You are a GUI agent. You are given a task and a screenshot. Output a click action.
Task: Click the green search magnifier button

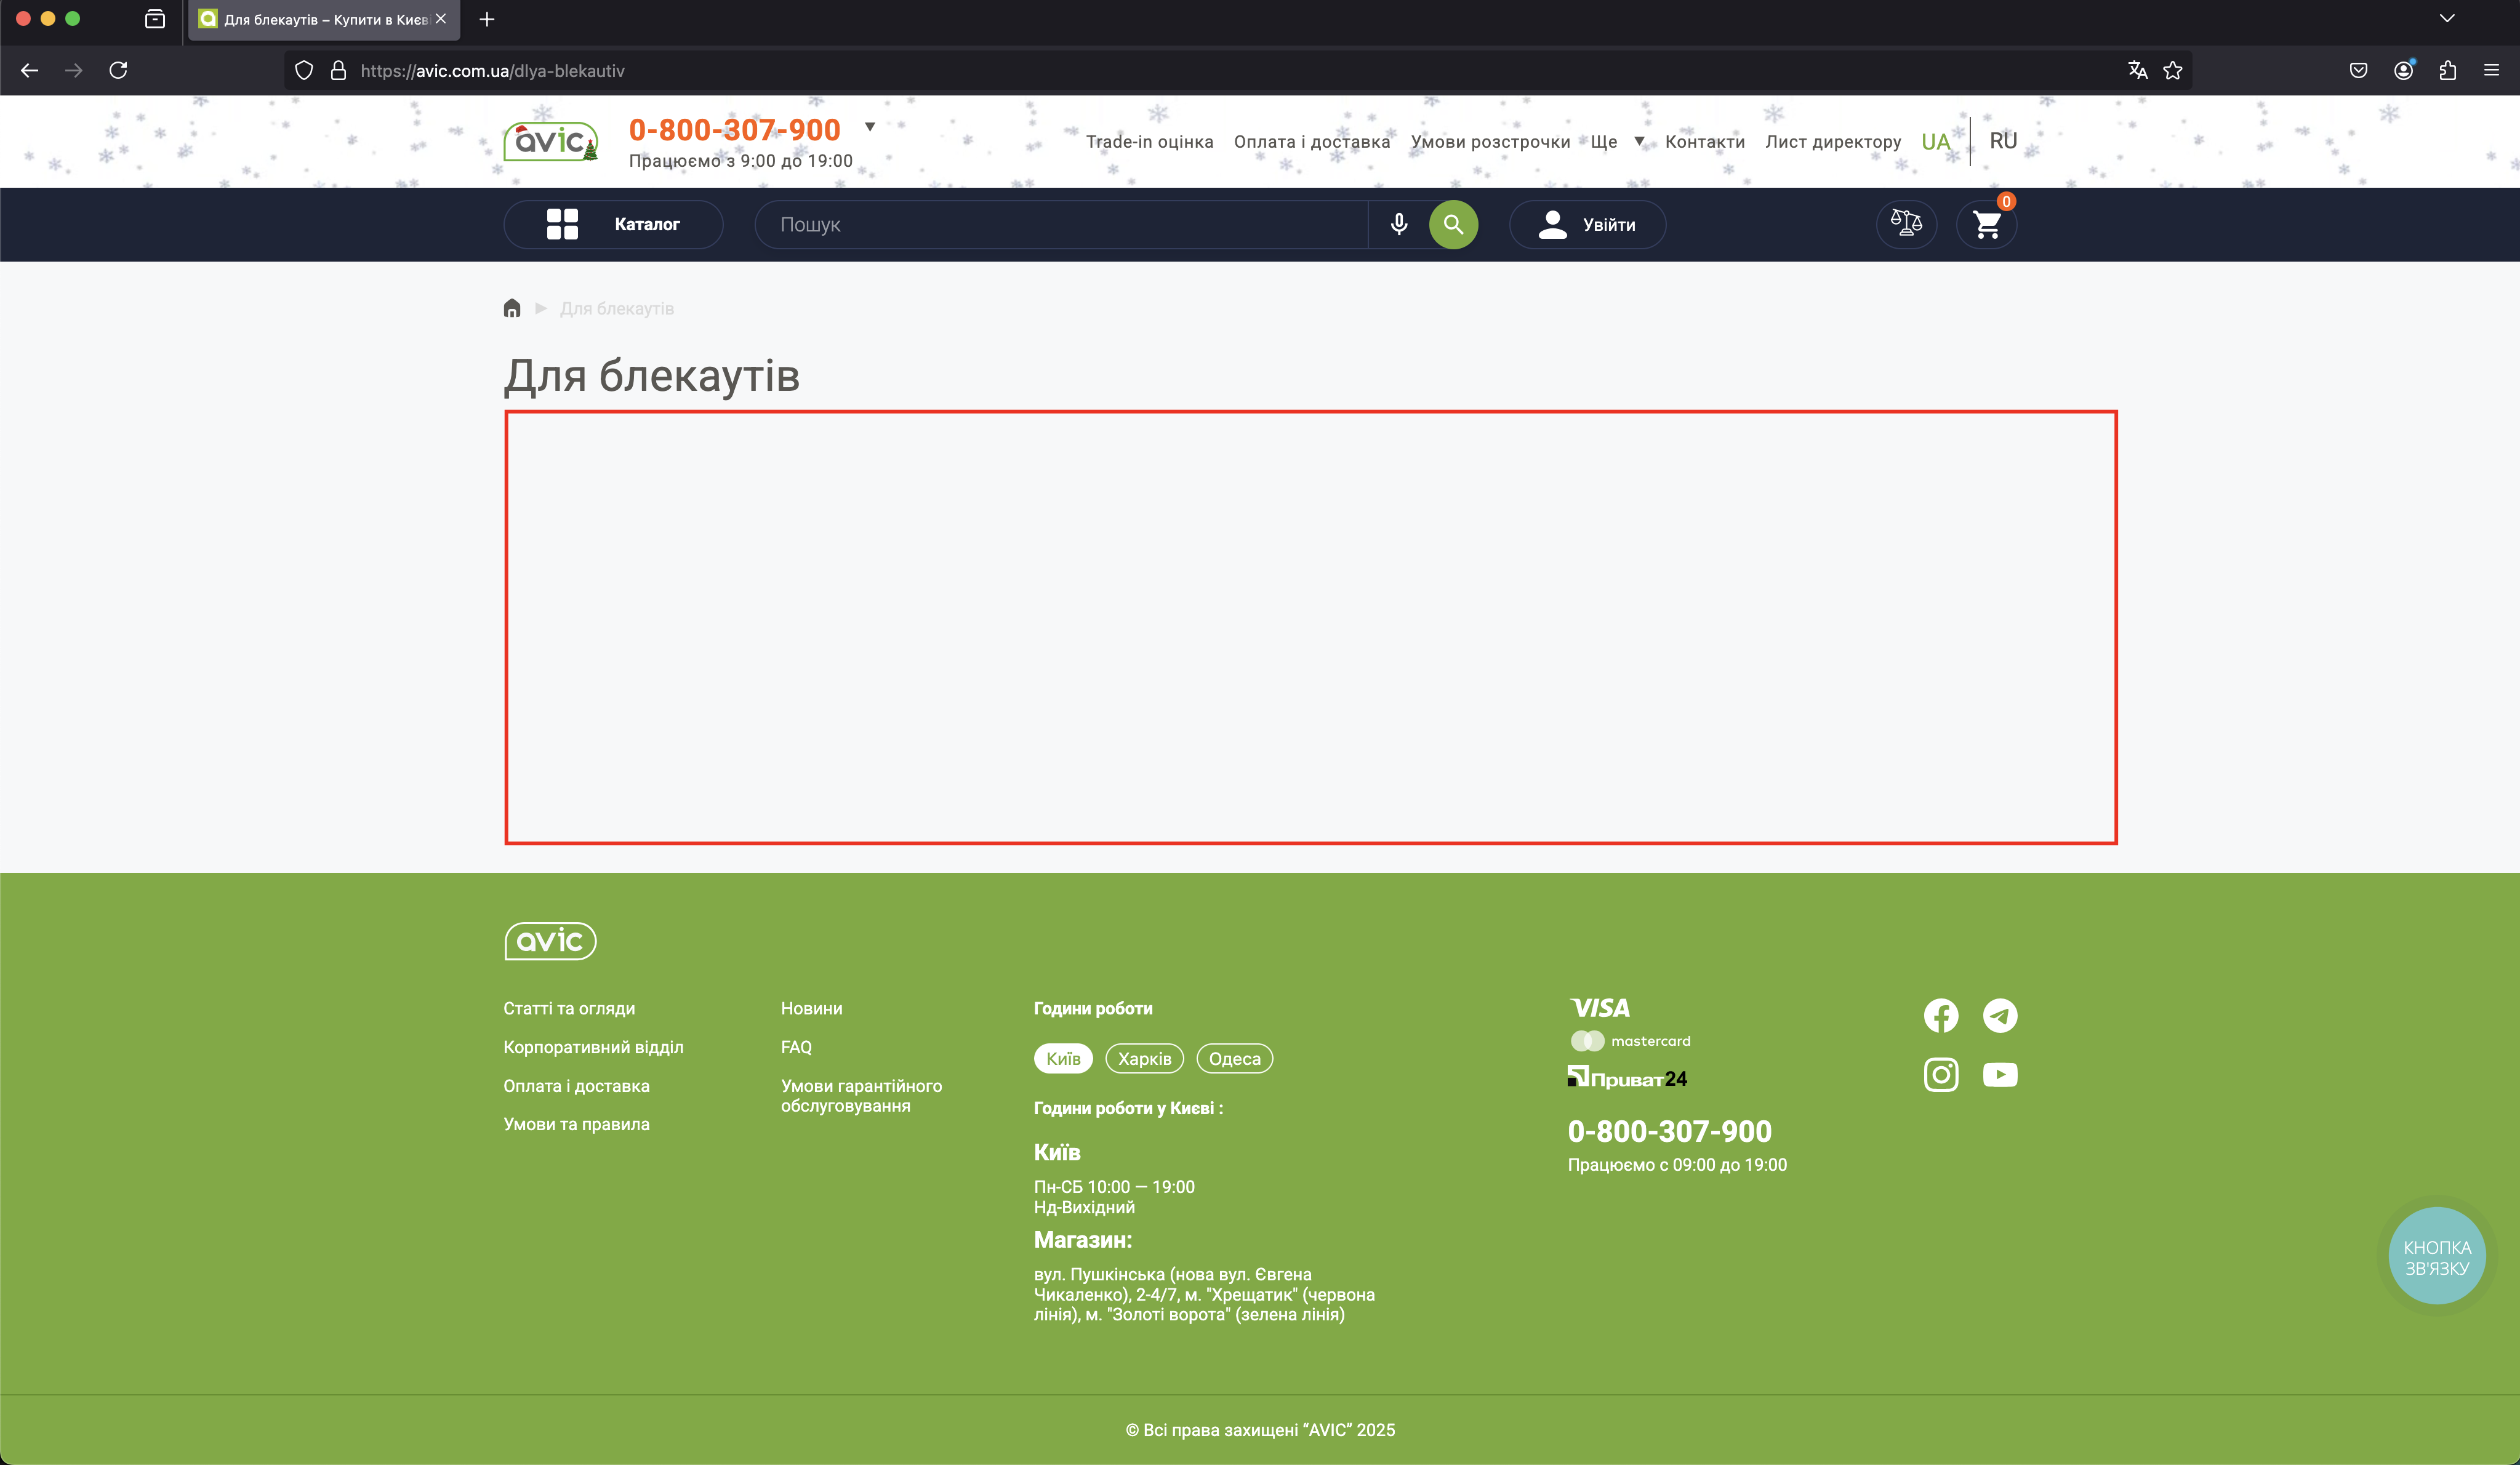[x=1453, y=224]
